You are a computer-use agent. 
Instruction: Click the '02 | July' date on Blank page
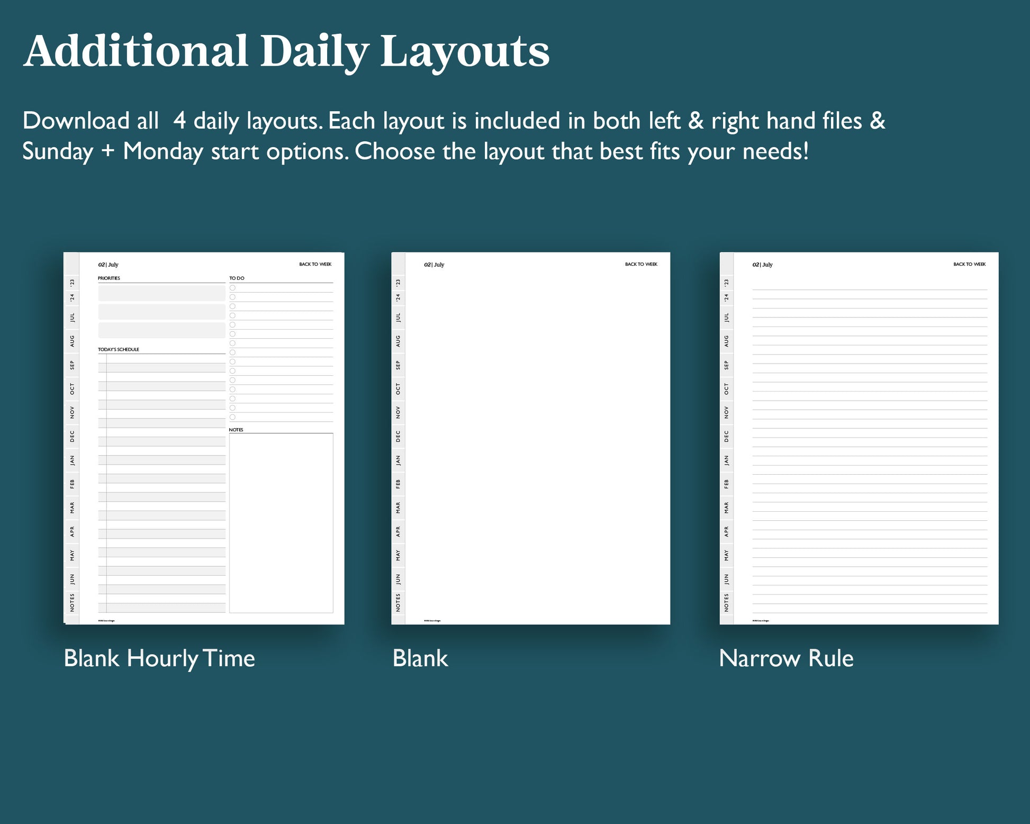pyautogui.click(x=434, y=265)
